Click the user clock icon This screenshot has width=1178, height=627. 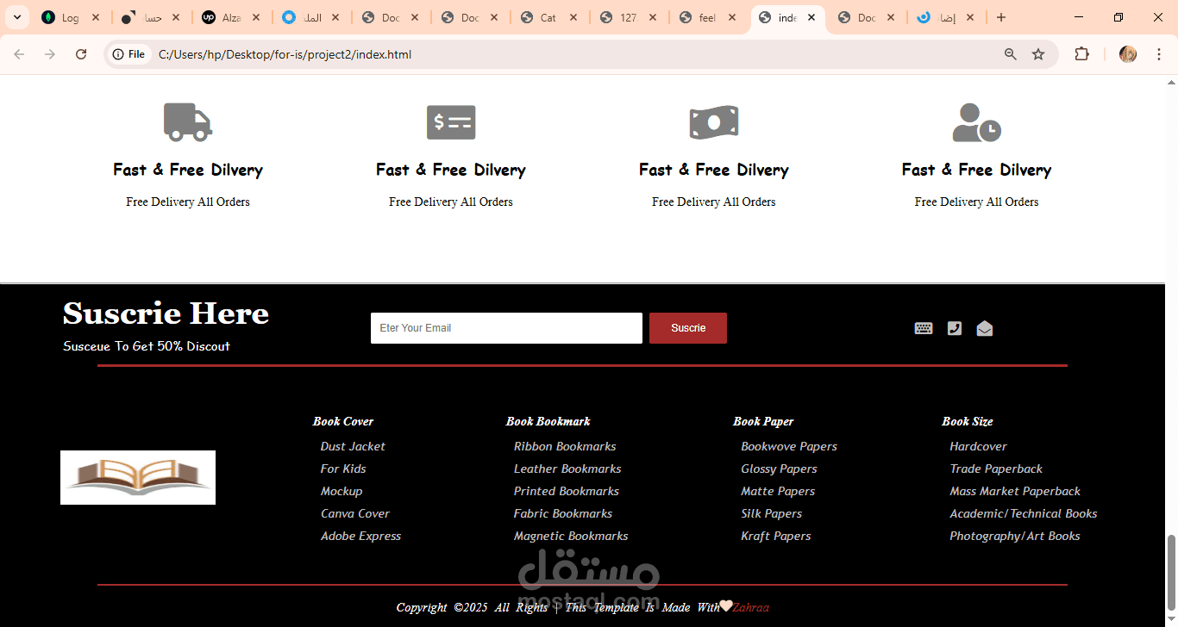pos(977,122)
